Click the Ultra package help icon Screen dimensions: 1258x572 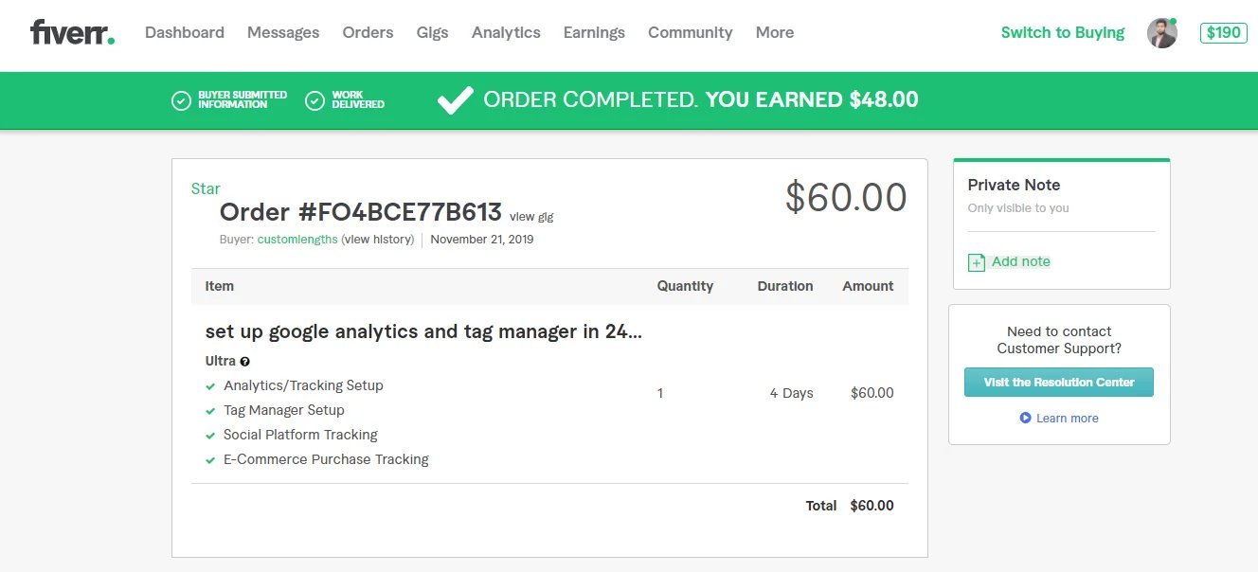pos(245,362)
